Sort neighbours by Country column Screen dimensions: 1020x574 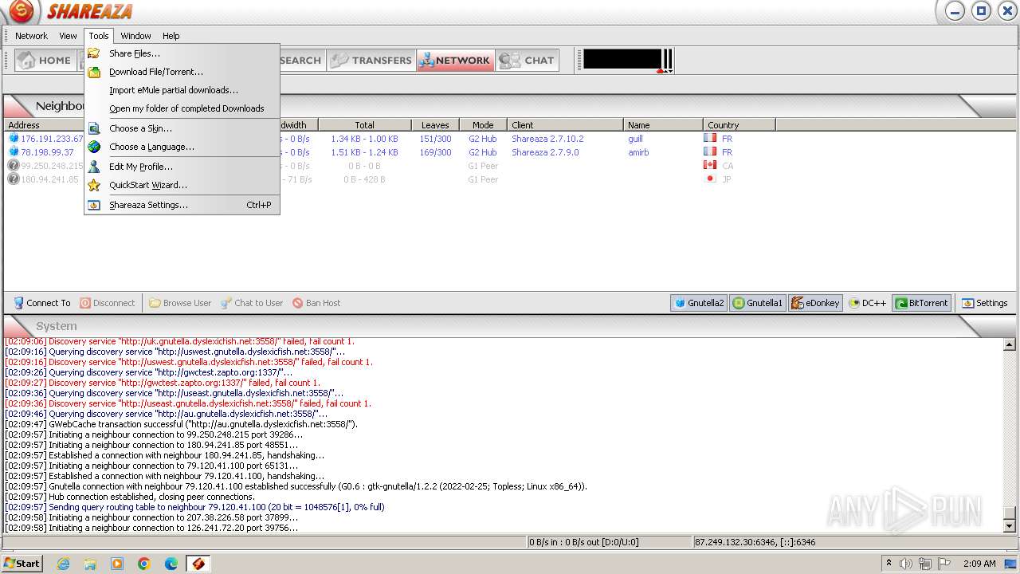[x=739, y=125]
